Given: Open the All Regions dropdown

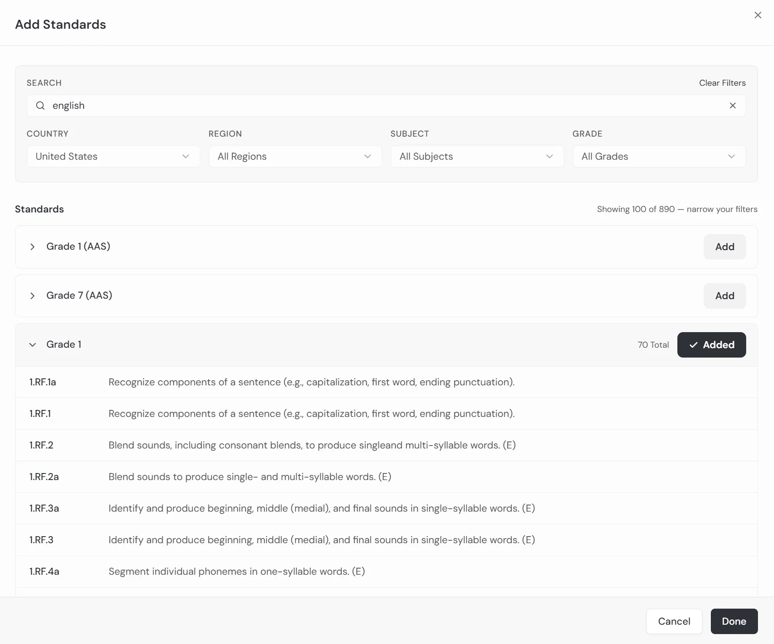Looking at the screenshot, I should 295,156.
